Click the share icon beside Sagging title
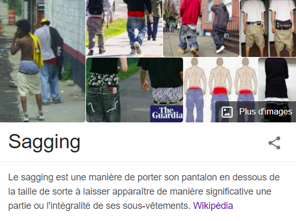 click(x=274, y=143)
